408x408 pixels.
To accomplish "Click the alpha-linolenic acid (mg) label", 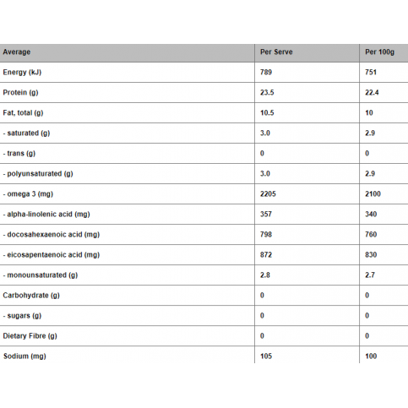I will point(46,215).
